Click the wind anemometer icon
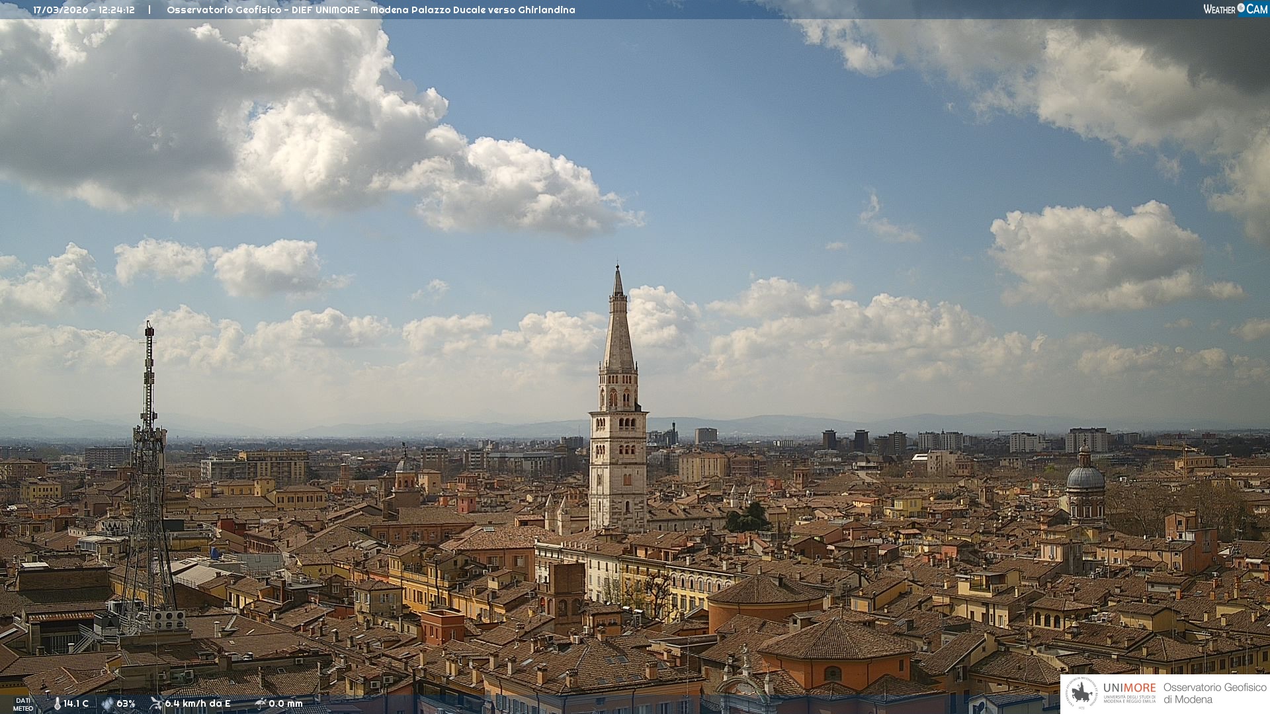1270x714 pixels. coord(156,704)
